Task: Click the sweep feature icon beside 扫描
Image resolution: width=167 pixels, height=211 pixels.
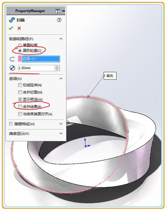Action: coord(12,20)
